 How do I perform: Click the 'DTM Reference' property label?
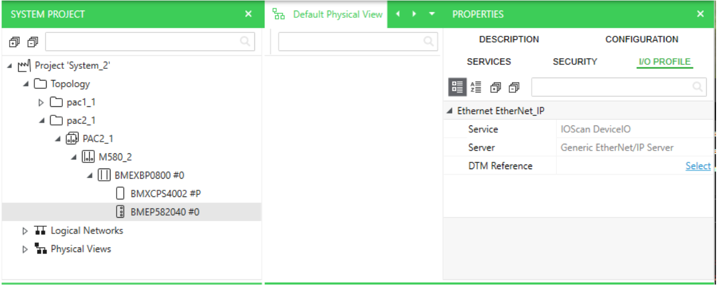(x=500, y=166)
